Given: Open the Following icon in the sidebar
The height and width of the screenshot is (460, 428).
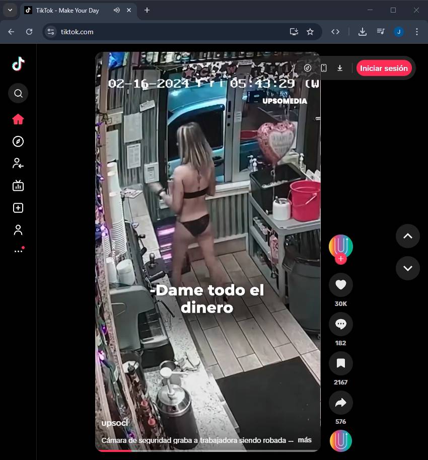Looking at the screenshot, I should (18, 163).
